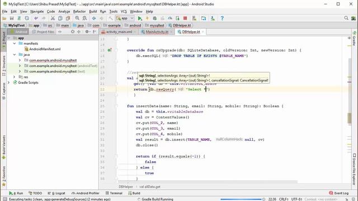Open the VCS menu
This screenshot has height=201, width=358.
point(124,11)
